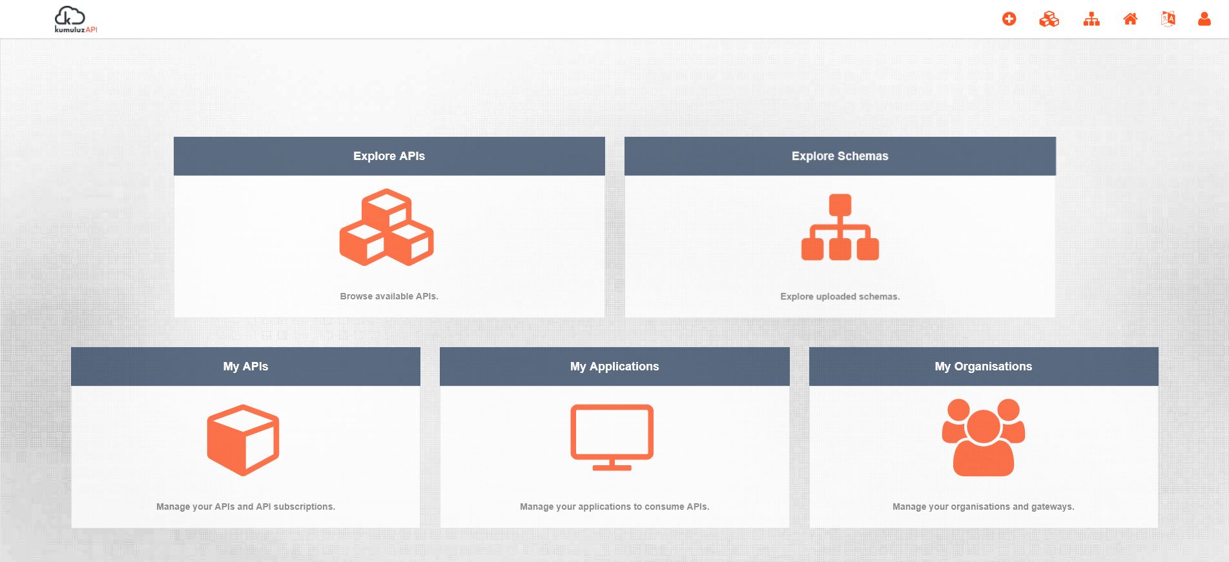Open the language translation icon
Viewport: 1229px width, 562px height.
click(1168, 19)
